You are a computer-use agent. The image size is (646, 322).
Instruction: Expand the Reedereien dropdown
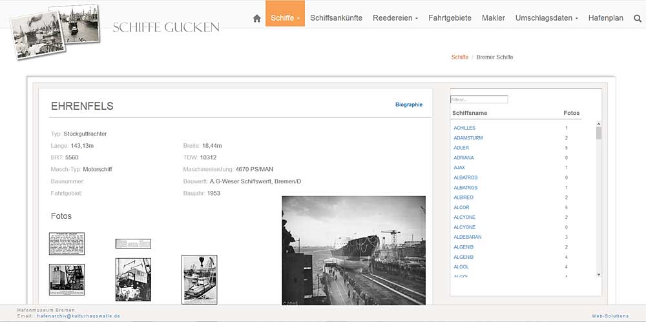395,18
